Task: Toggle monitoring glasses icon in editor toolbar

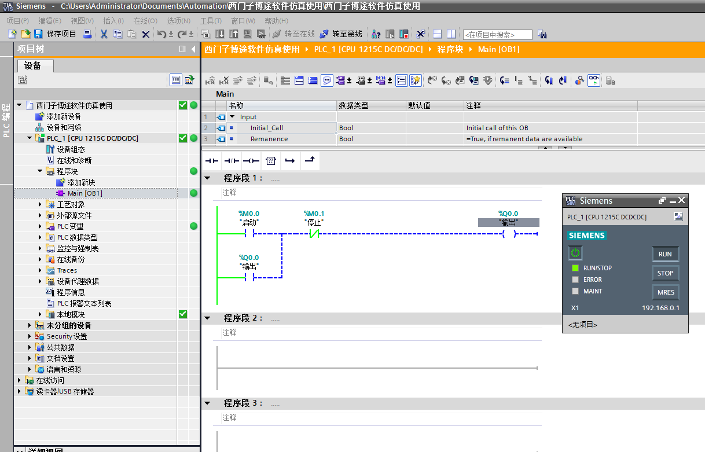Action: click(x=594, y=80)
